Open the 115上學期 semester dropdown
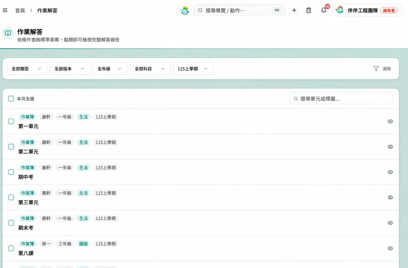The height and width of the screenshot is (268, 408). point(193,69)
